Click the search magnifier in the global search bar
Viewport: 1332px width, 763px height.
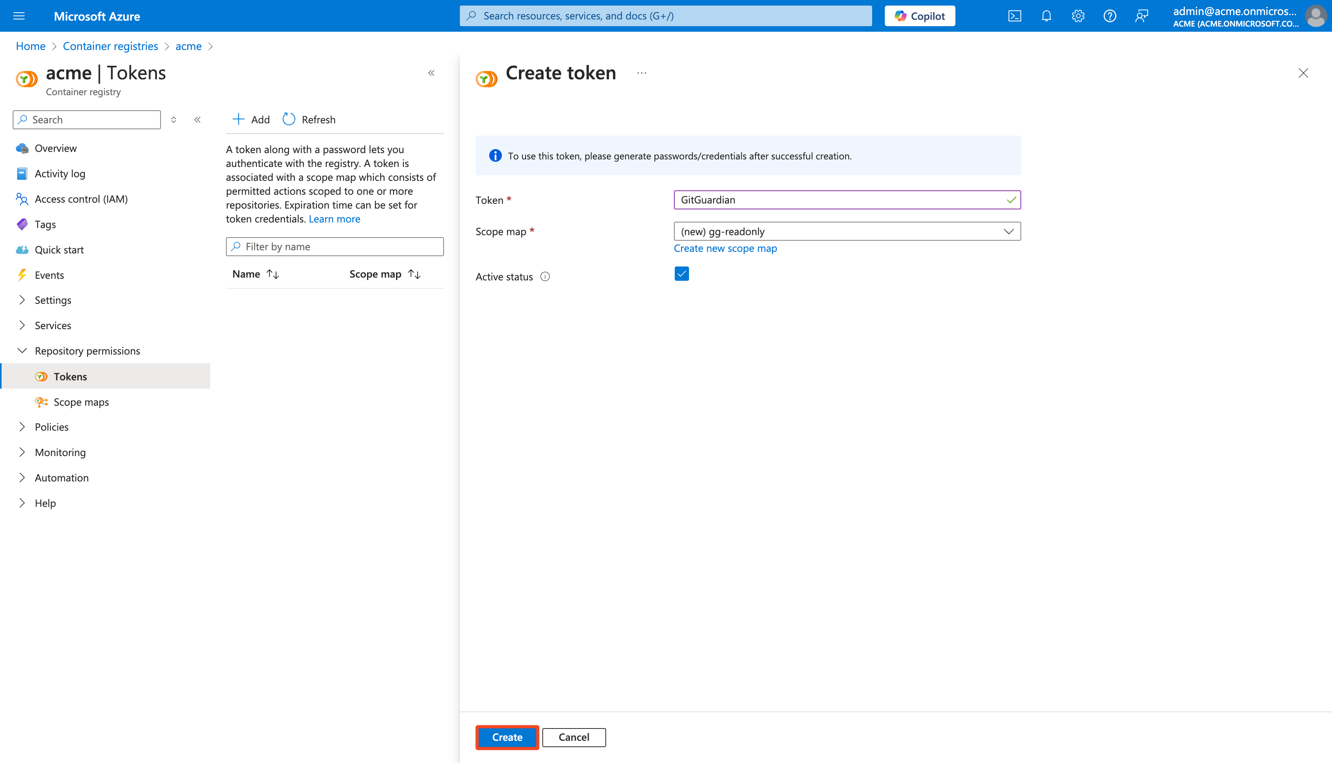471,16
